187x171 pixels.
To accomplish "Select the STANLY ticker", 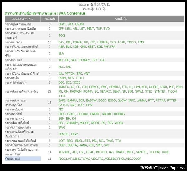I will pos(84,60).
